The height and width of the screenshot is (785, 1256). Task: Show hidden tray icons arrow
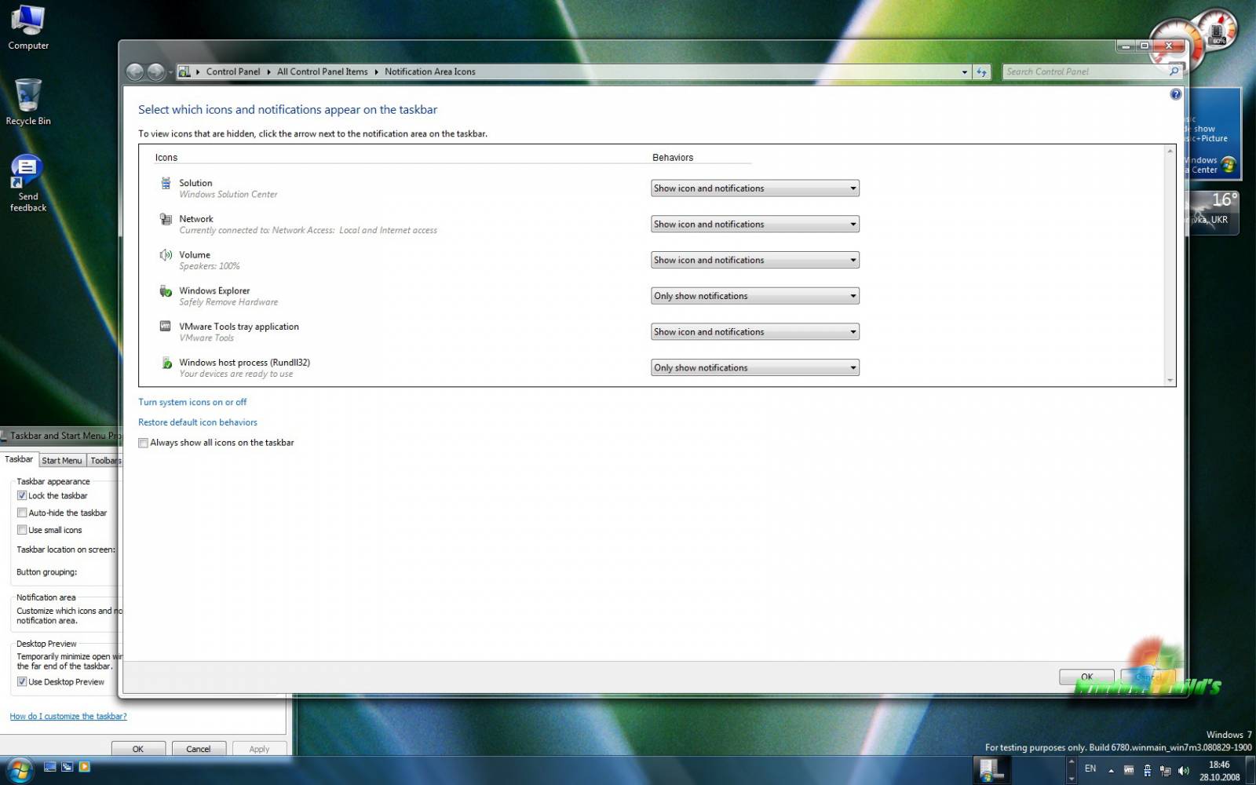coord(1111,770)
